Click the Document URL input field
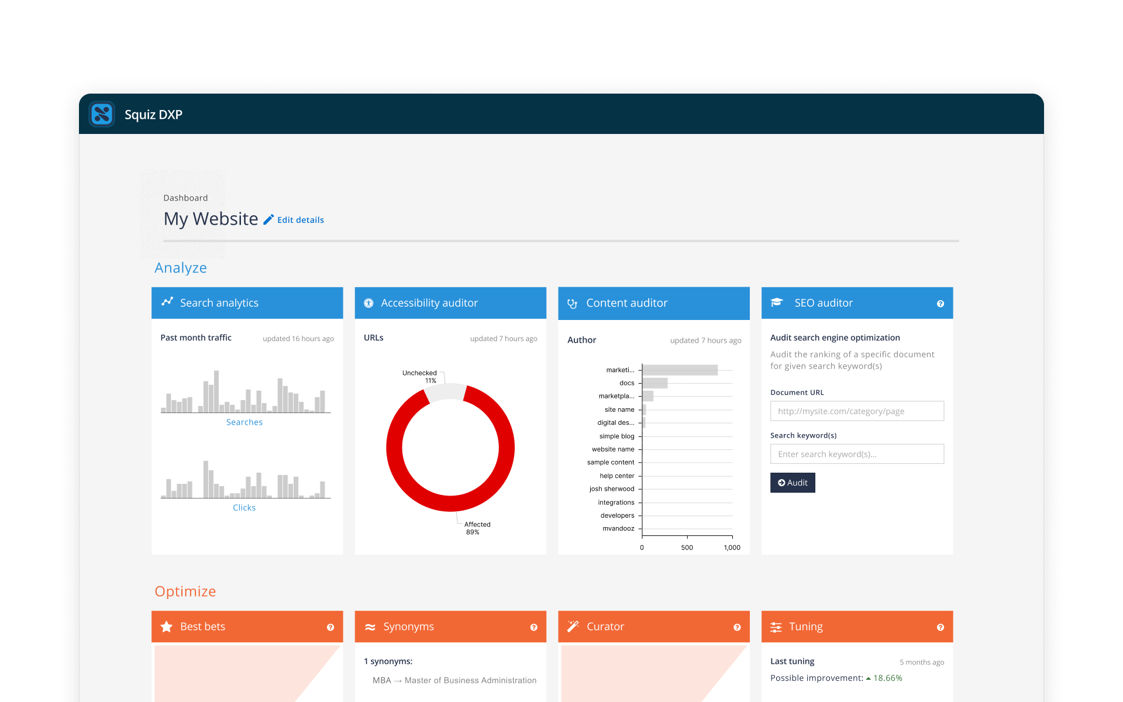 [x=856, y=411]
